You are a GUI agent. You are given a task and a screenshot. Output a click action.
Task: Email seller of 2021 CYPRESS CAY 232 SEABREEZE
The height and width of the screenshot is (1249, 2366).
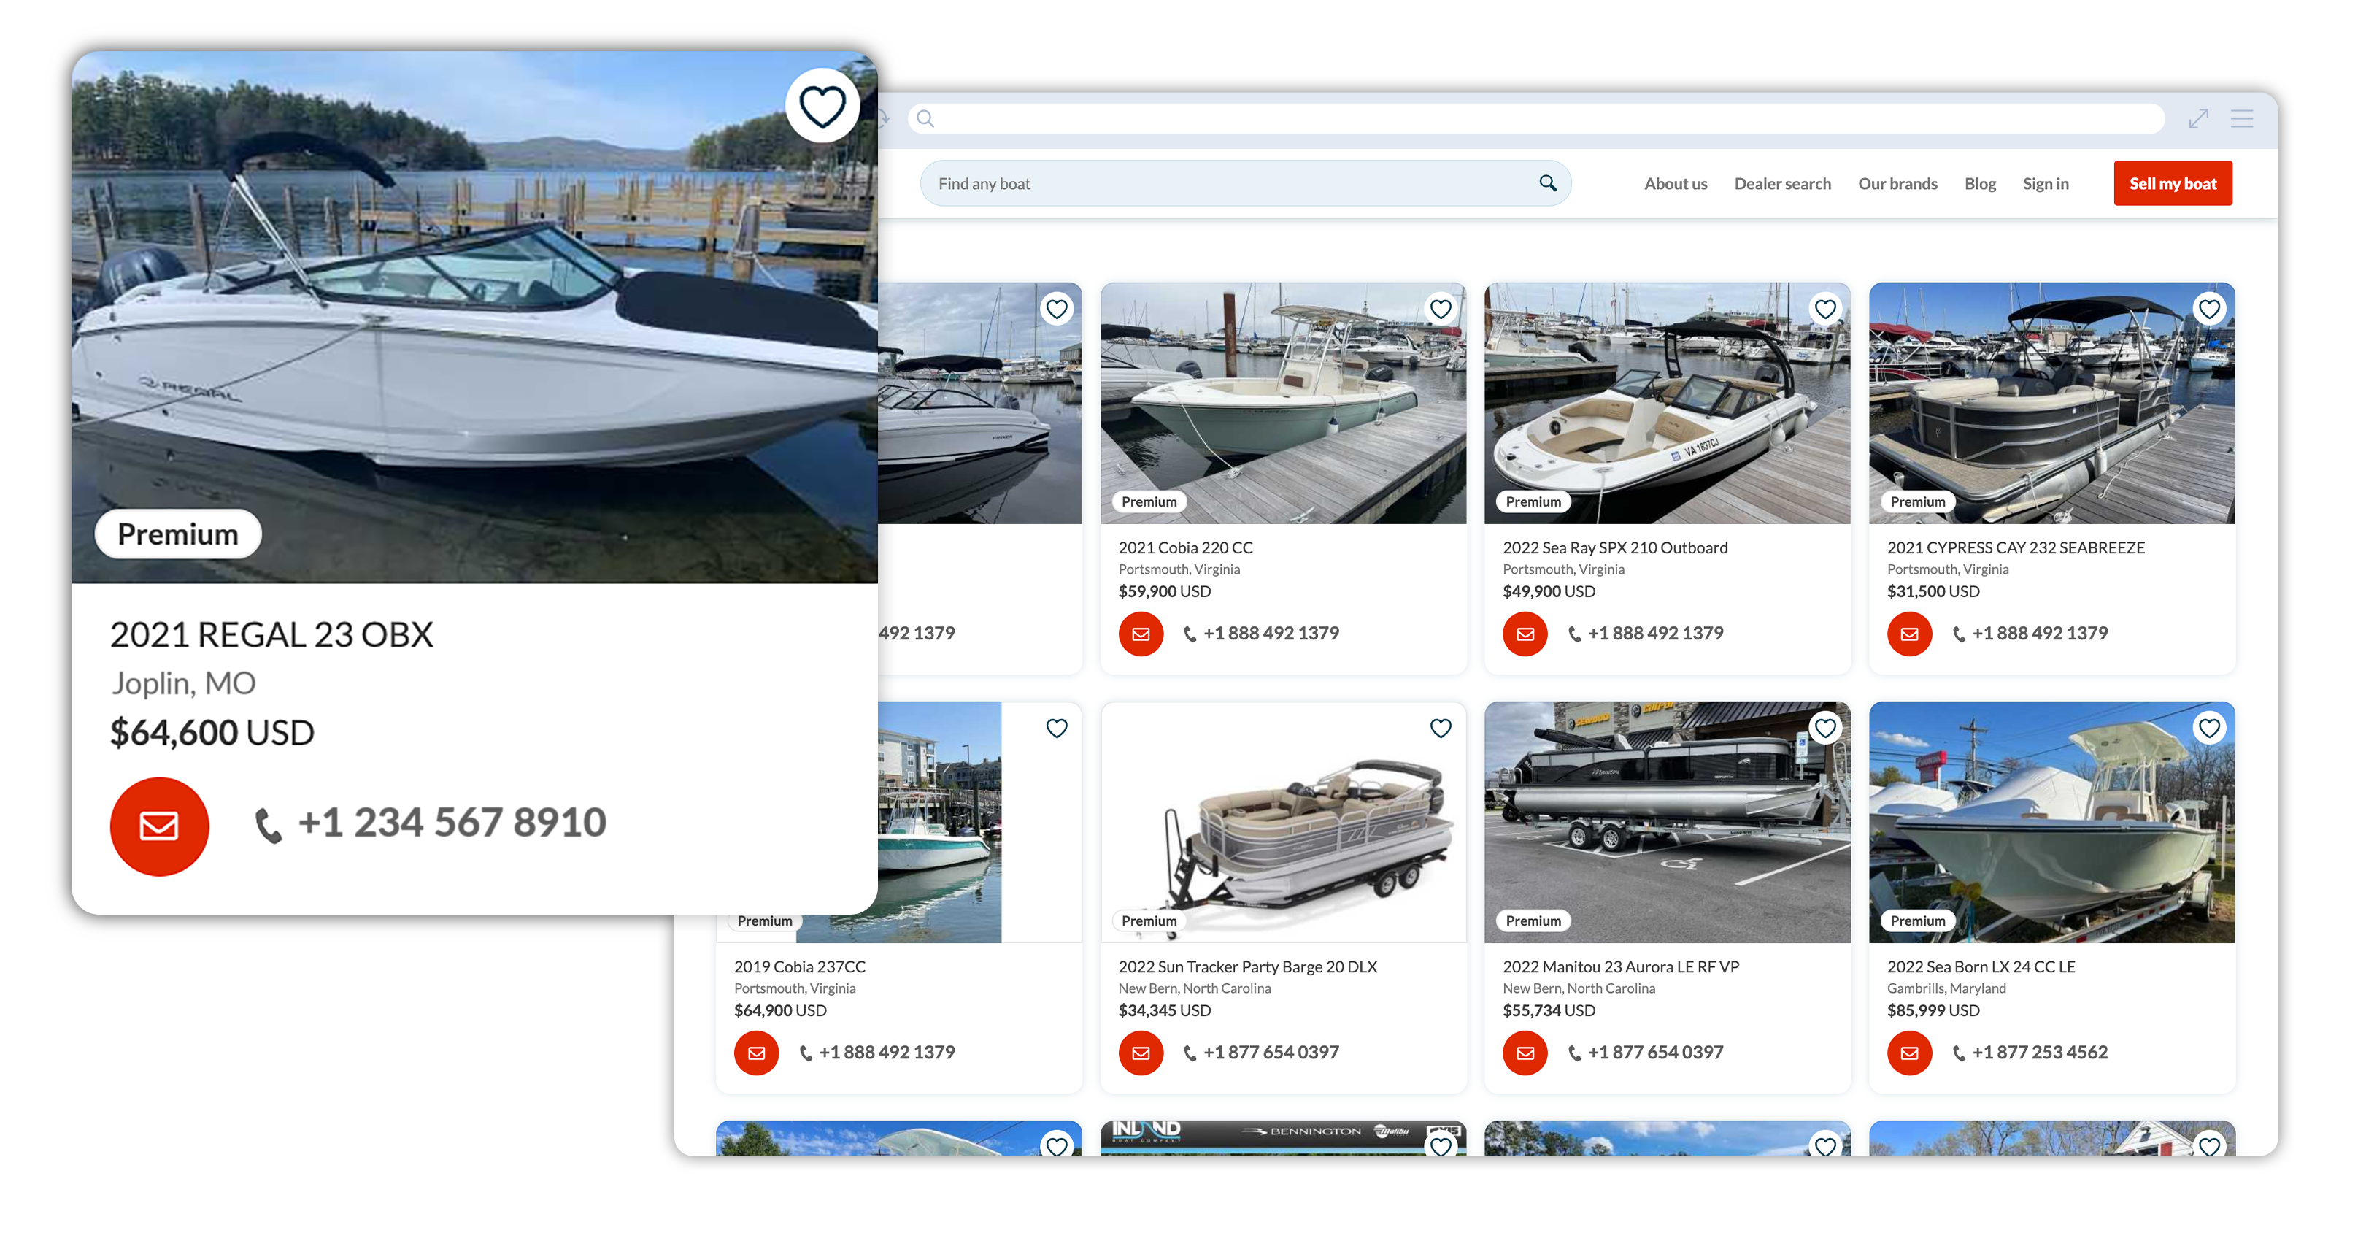tap(1910, 634)
